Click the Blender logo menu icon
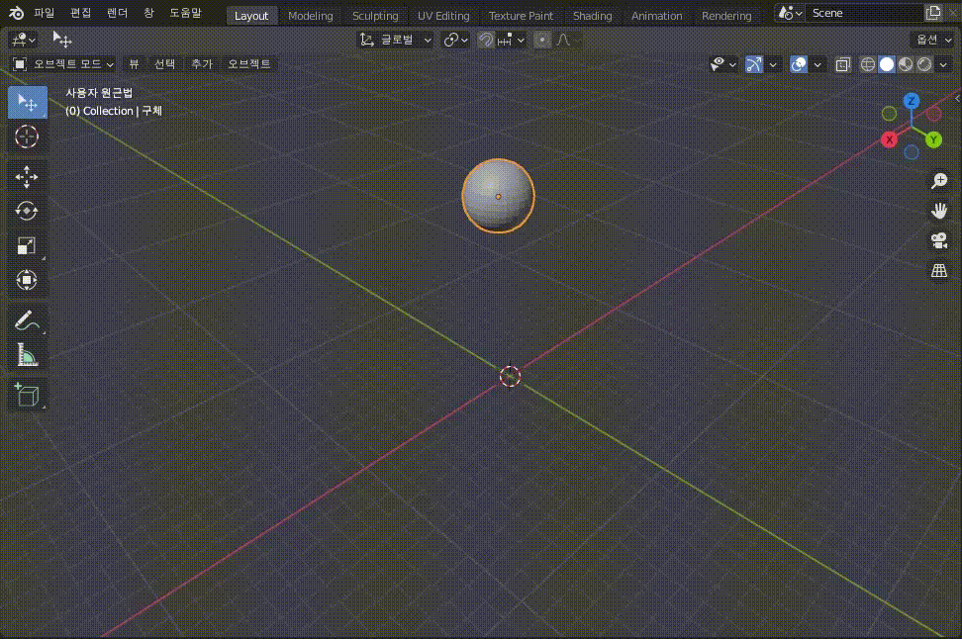The image size is (962, 639). coord(15,13)
